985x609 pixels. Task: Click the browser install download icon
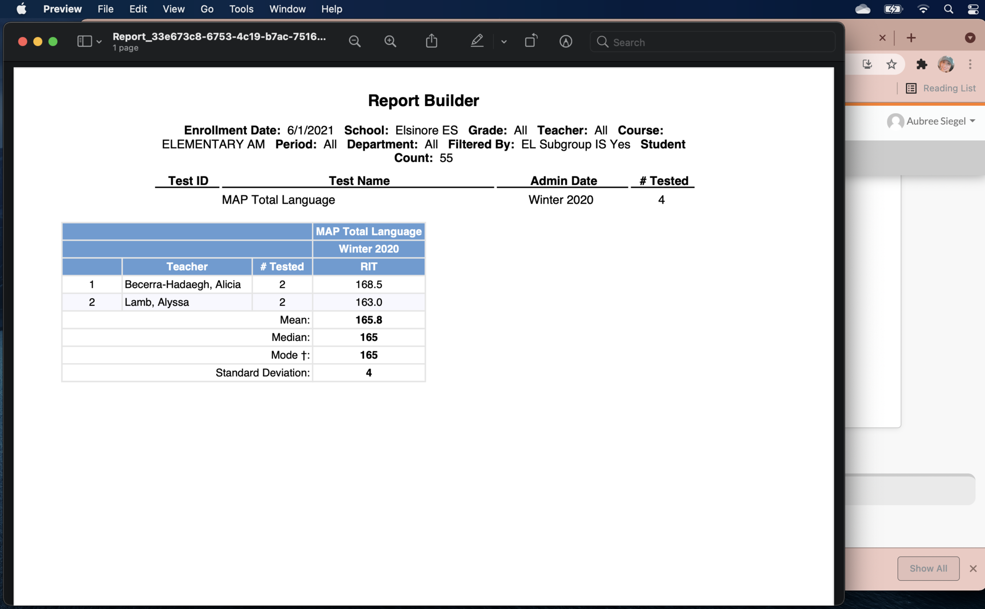click(x=867, y=64)
